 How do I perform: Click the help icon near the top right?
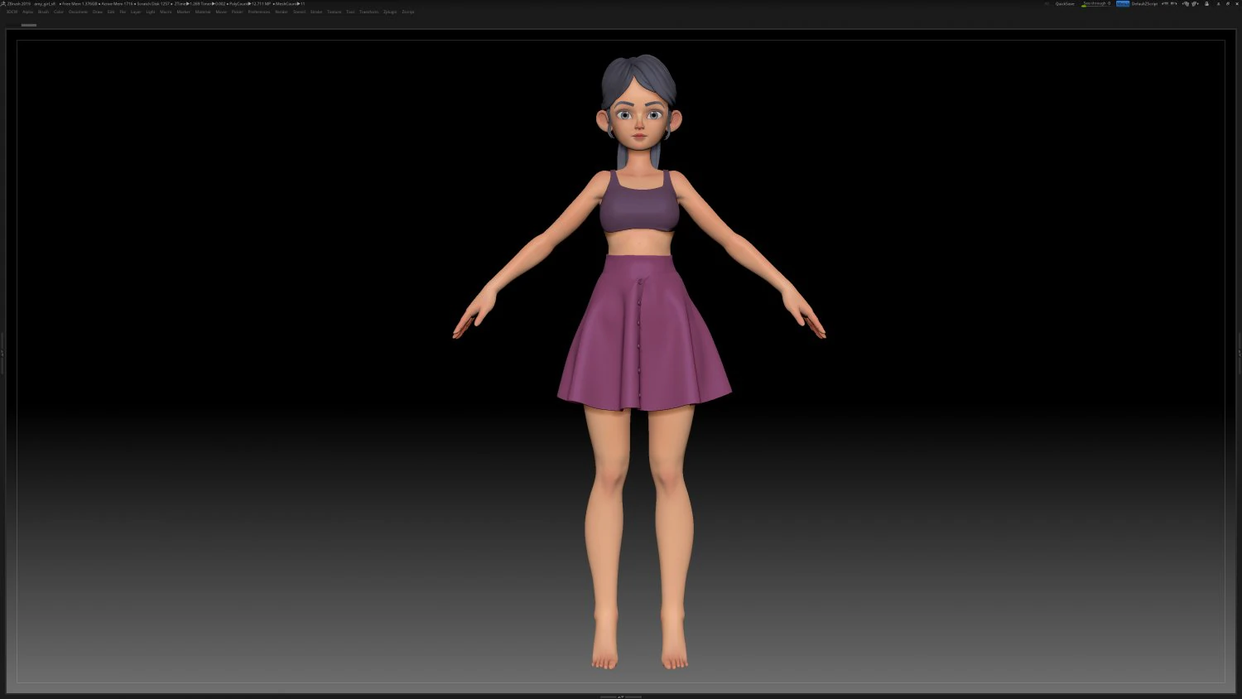click(x=1228, y=3)
